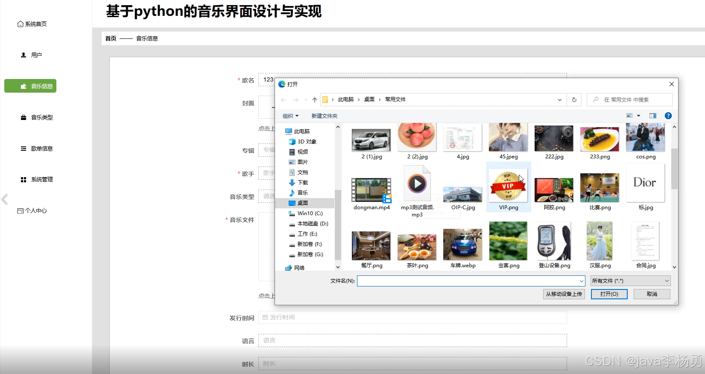The height and width of the screenshot is (374, 705).
Task: Click the 发行时间 date input field
Action: pyautogui.click(x=412, y=317)
